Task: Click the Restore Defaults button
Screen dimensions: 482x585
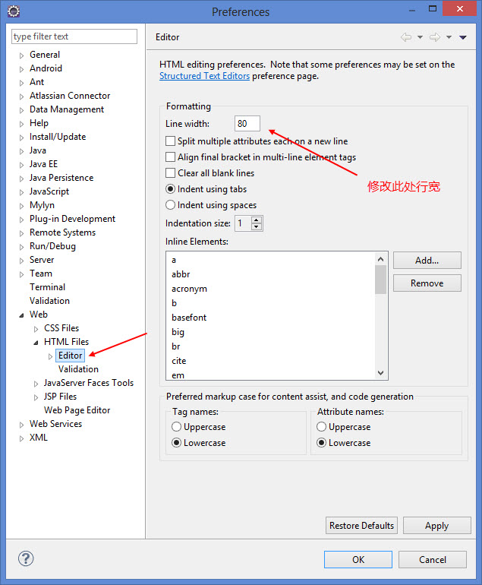Action: pyautogui.click(x=361, y=526)
